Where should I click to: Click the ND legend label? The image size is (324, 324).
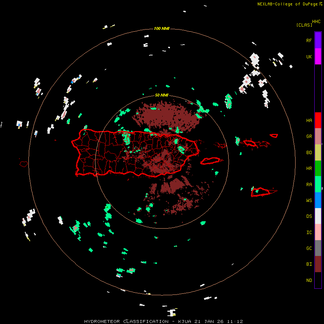click(x=309, y=280)
